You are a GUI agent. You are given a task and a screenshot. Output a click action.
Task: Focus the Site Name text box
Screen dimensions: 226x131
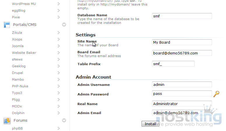[x=182, y=42]
